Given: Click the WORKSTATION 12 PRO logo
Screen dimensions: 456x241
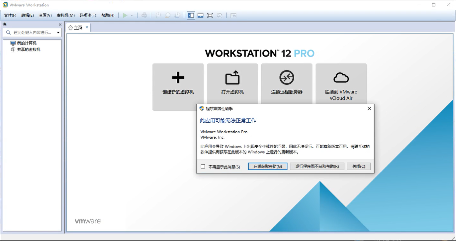Looking at the screenshot, I should tap(260, 53).
